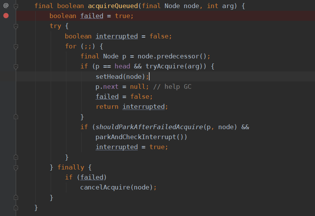Click fold end marker after 'return interrupted' block
Image resolution: width=315 pixels, height=216 pixels.
(16, 116)
